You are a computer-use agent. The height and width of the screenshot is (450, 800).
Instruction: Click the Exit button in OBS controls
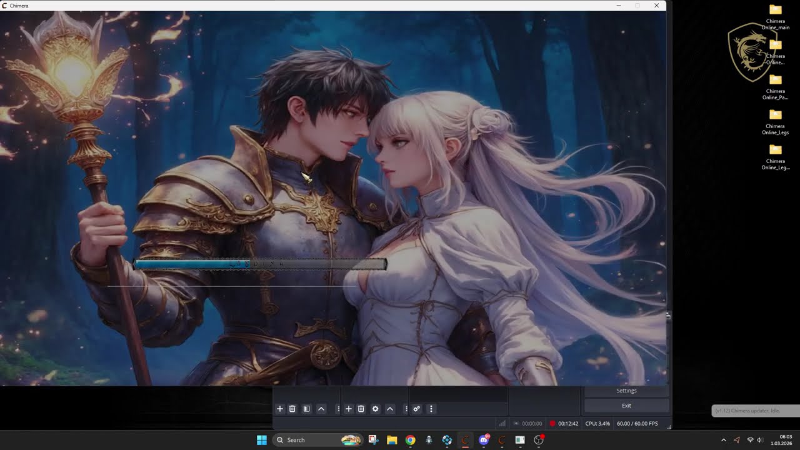(x=626, y=406)
